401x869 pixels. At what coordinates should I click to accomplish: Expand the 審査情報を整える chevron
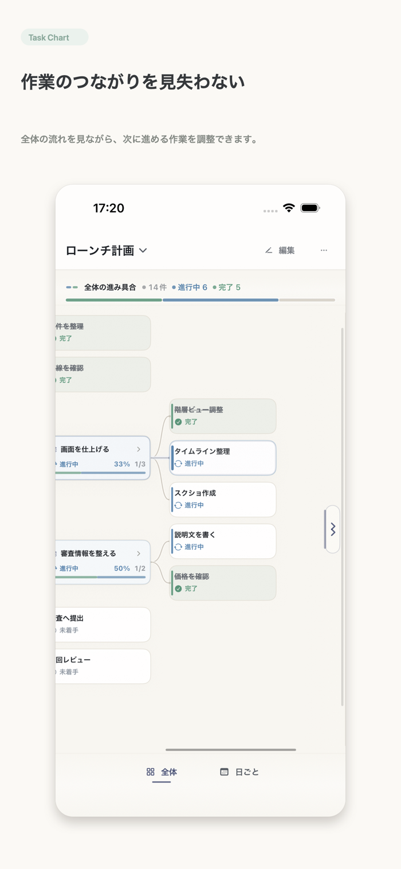click(139, 554)
